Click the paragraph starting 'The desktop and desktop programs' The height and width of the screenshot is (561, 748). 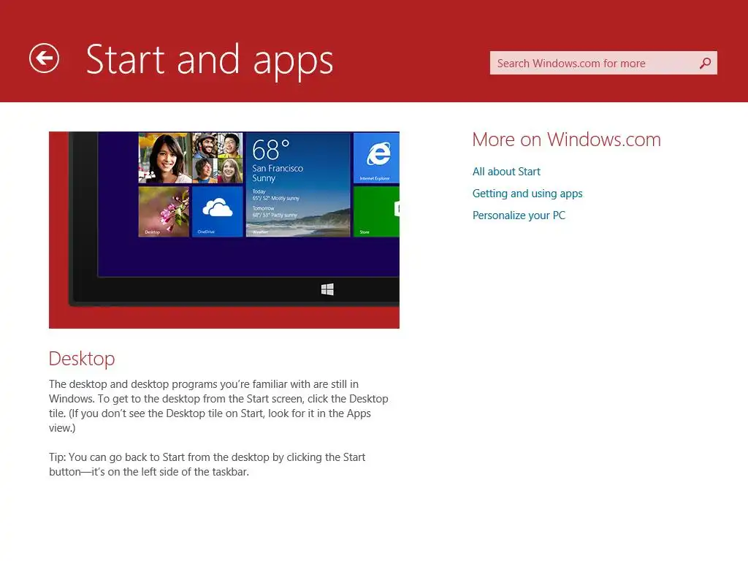tap(218, 406)
